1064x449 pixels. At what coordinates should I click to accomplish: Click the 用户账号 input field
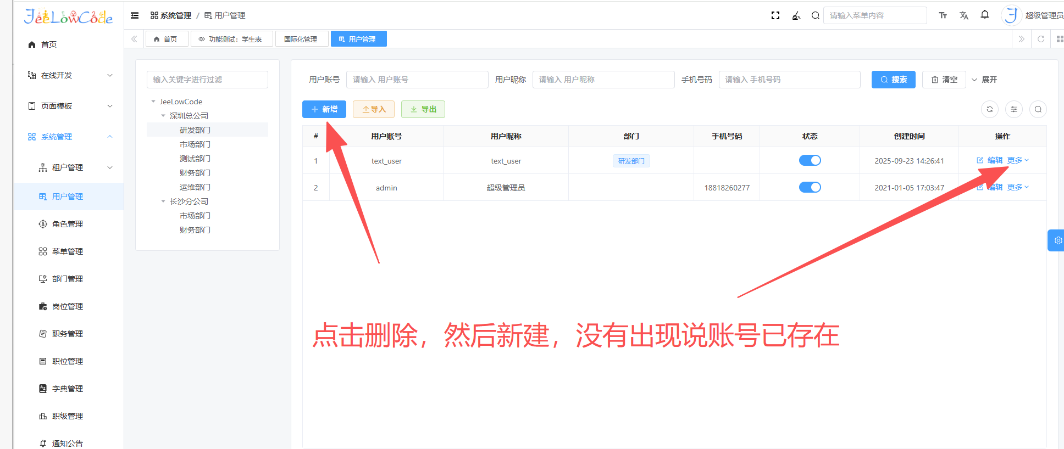(417, 80)
